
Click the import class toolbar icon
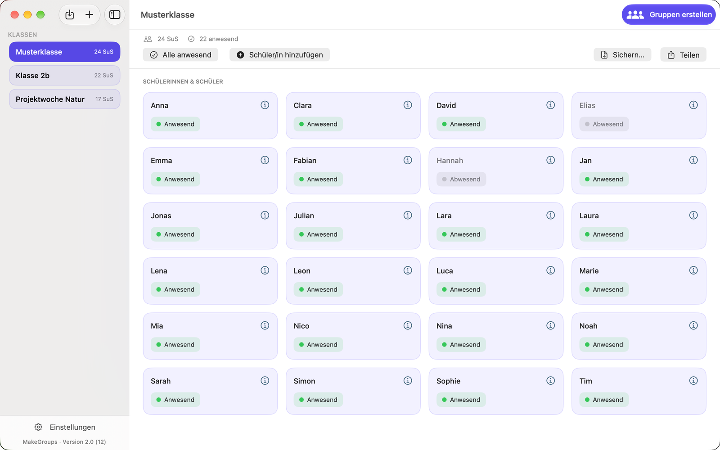pyautogui.click(x=70, y=15)
